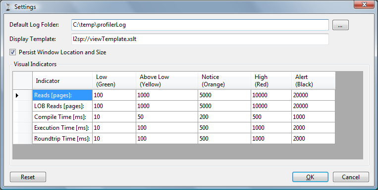378x190 pixels.
Task: Select the Execution Time [ms]: indicator cell
Action: tap(62, 127)
